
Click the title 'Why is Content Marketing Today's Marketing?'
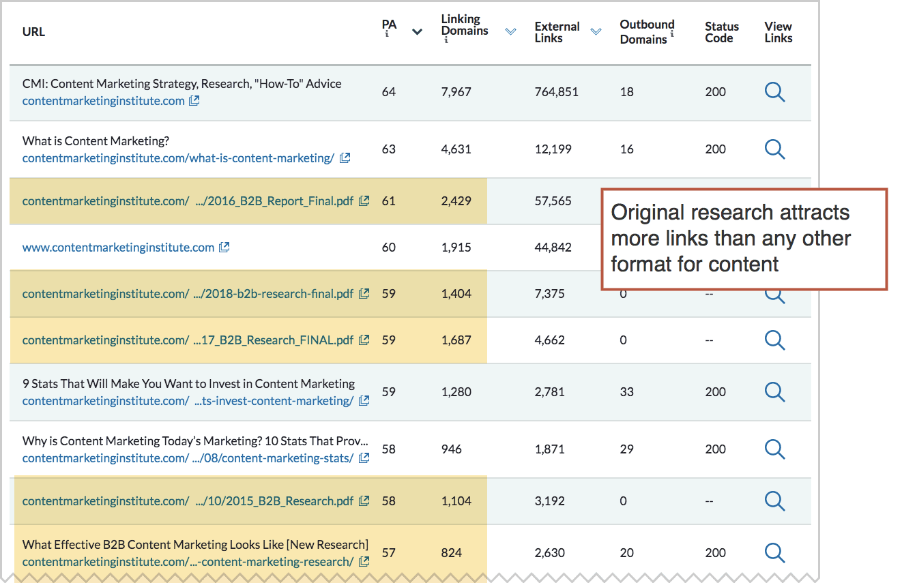click(x=195, y=441)
